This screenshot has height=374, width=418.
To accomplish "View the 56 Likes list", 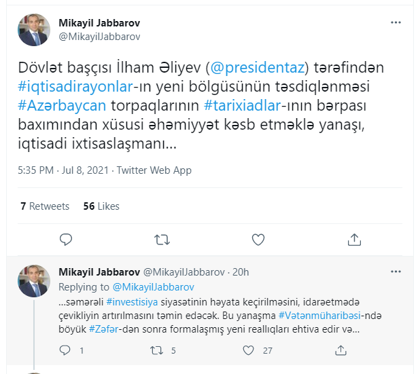I will coord(101,206).
